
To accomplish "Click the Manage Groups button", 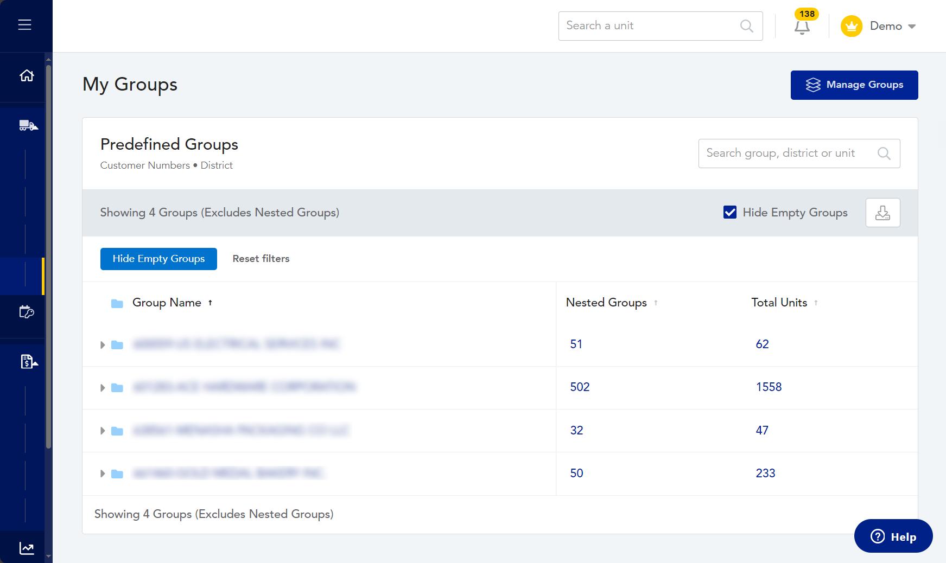I will coord(854,85).
